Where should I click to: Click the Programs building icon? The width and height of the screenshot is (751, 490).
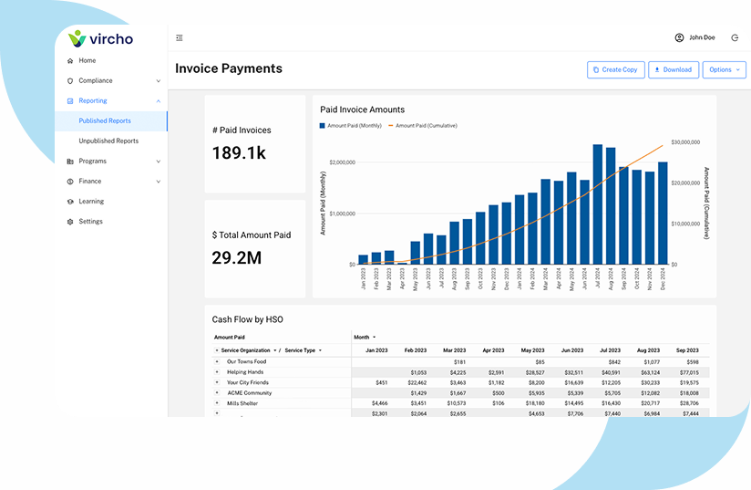[x=70, y=162]
